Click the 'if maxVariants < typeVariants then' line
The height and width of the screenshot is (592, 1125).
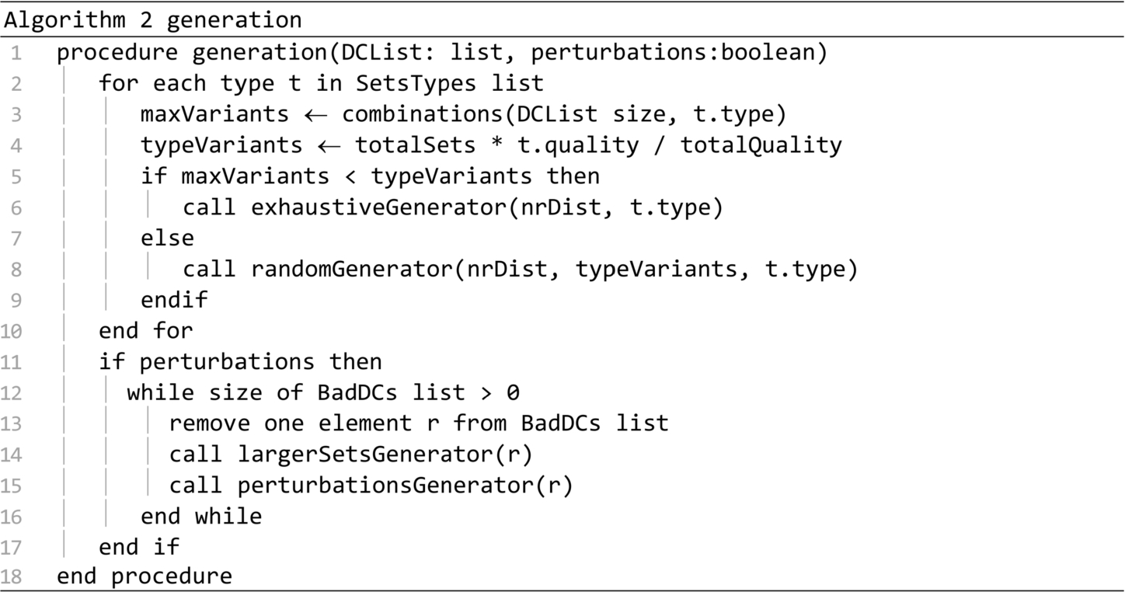click(370, 176)
